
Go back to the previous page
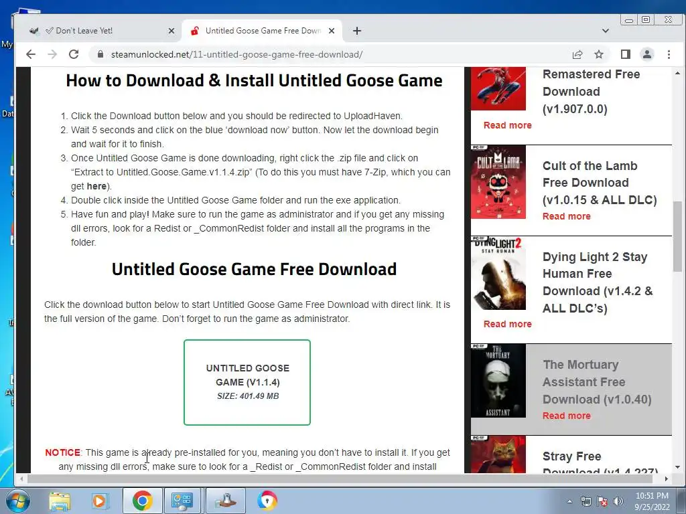pos(31,54)
